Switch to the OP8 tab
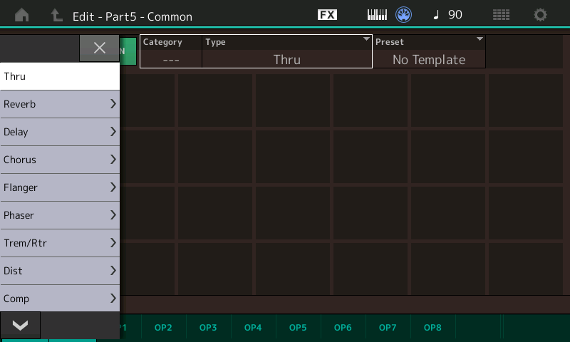The height and width of the screenshot is (342, 570). click(432, 328)
